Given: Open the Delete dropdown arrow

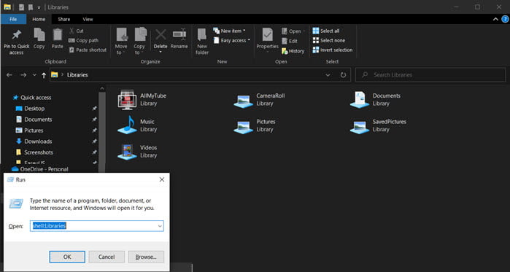Looking at the screenshot, I should coord(161,52).
